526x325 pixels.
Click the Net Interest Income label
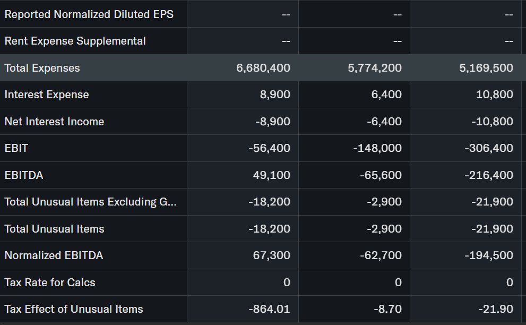click(x=54, y=122)
